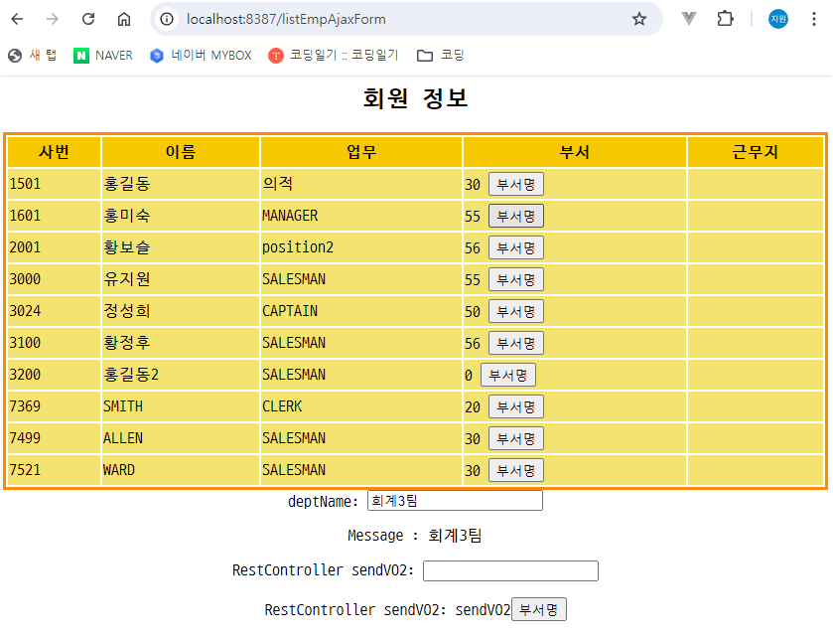Select the job cell MANAGER
Image resolution: width=833 pixels, height=639 pixels.
click(361, 216)
